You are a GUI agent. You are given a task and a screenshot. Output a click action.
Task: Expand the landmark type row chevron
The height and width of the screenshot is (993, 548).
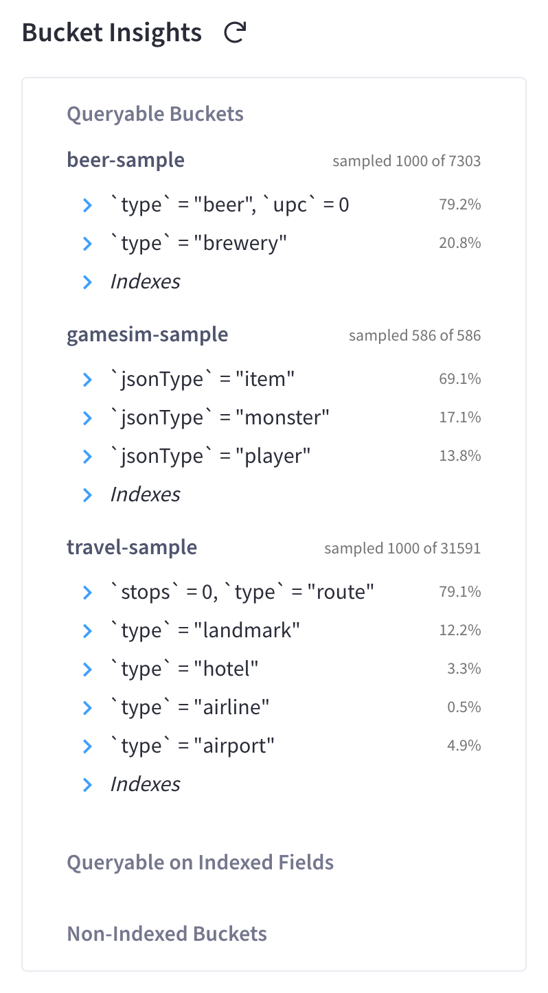click(87, 630)
